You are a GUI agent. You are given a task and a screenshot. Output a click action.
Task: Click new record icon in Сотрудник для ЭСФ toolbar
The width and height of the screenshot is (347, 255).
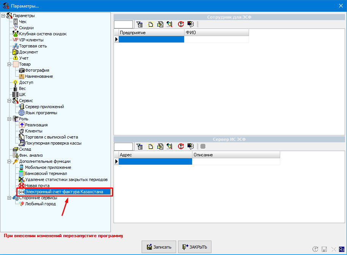pos(150,24)
